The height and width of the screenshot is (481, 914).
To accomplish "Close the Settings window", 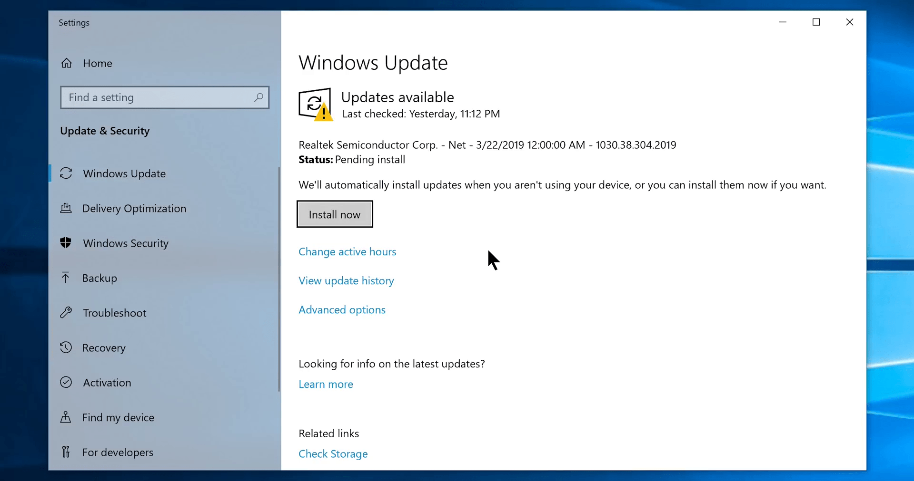I will 849,22.
